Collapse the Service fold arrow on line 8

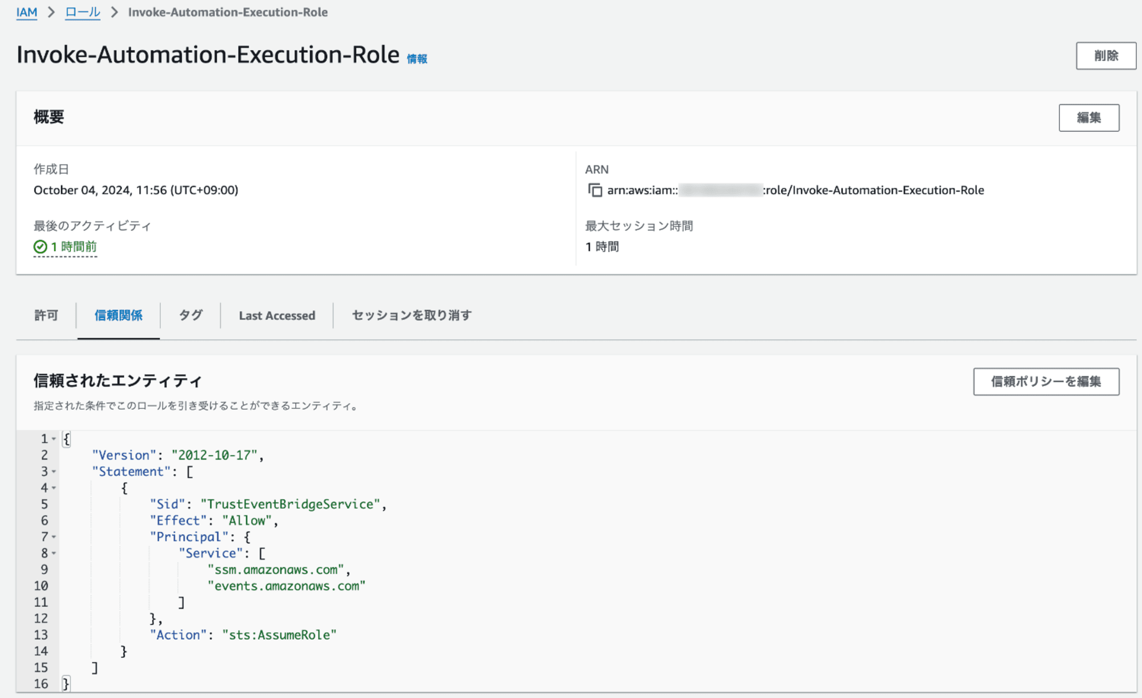(x=54, y=553)
